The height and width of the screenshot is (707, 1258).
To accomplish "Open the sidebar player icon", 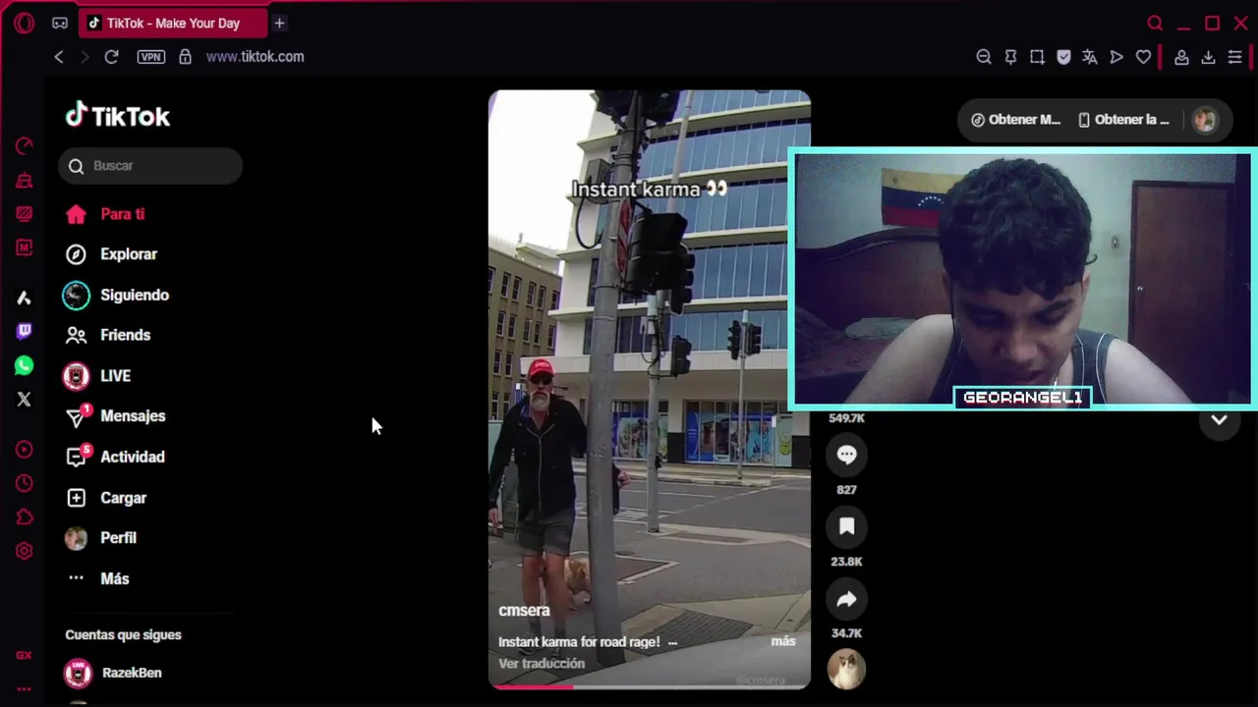I will pos(25,450).
